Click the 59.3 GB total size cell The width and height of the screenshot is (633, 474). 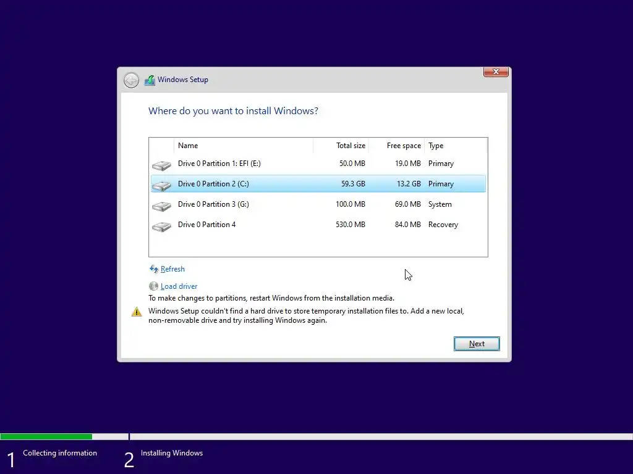(x=353, y=184)
